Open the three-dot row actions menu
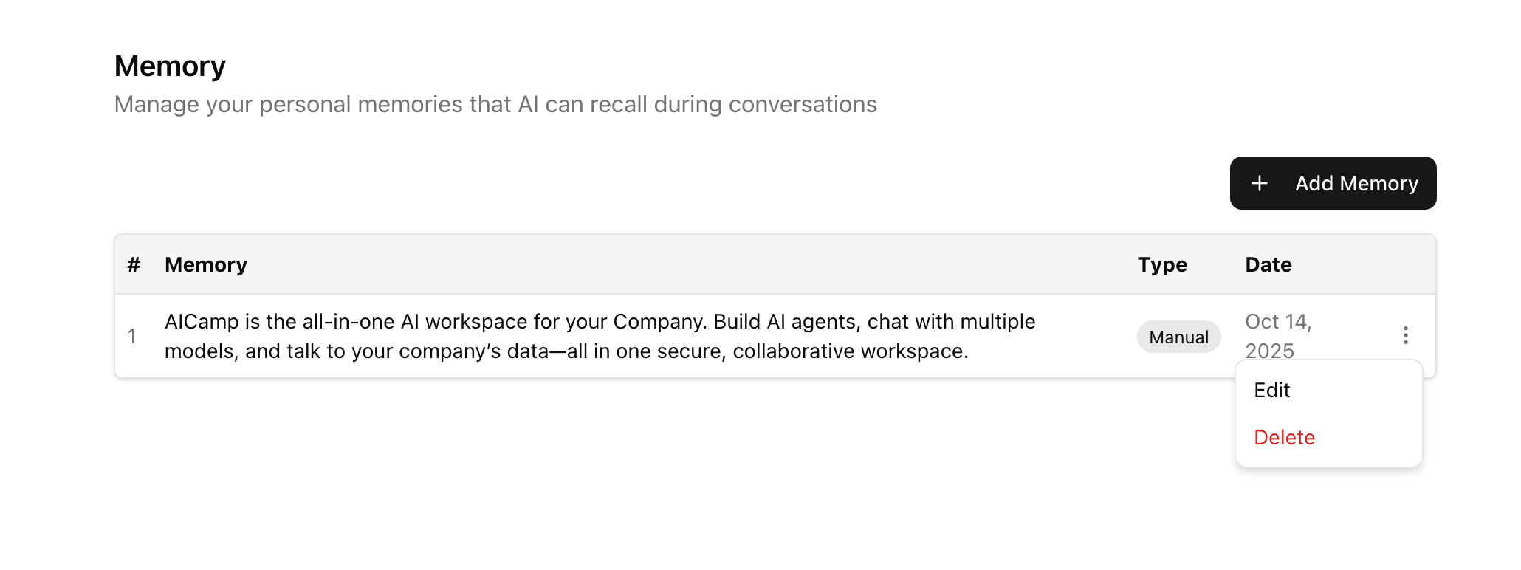Viewport: 1521px width, 570px height. click(x=1405, y=335)
